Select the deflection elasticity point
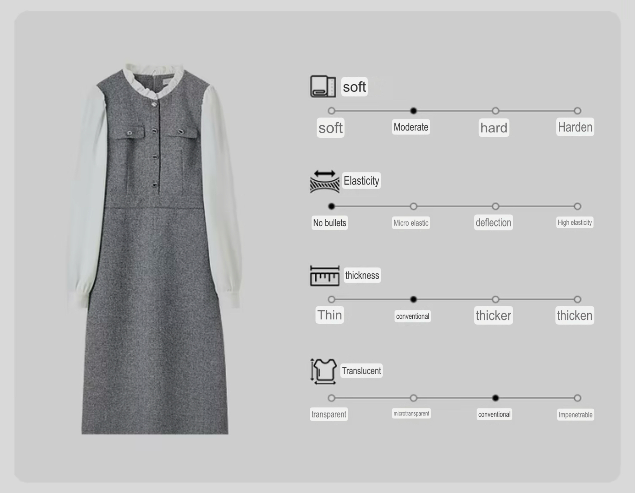This screenshot has height=493, width=635. [495, 206]
